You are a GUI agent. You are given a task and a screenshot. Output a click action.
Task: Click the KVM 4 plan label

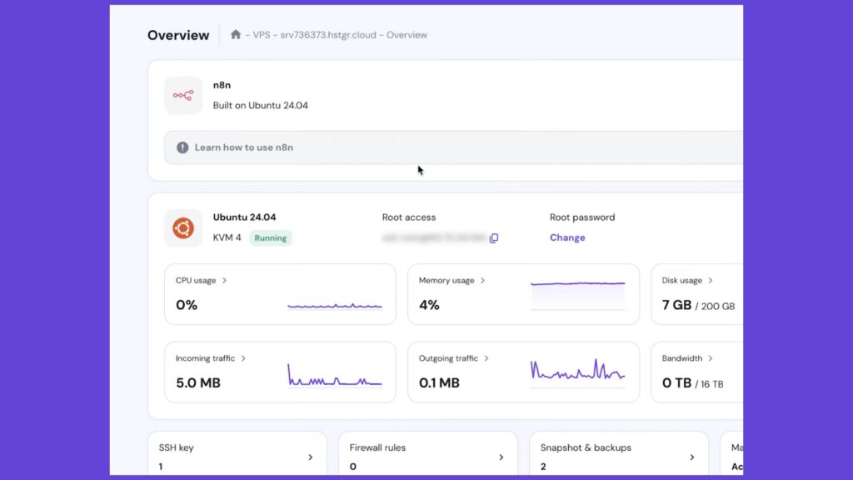[227, 237]
